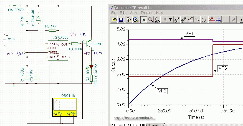Open the File menu

coord(113,13)
